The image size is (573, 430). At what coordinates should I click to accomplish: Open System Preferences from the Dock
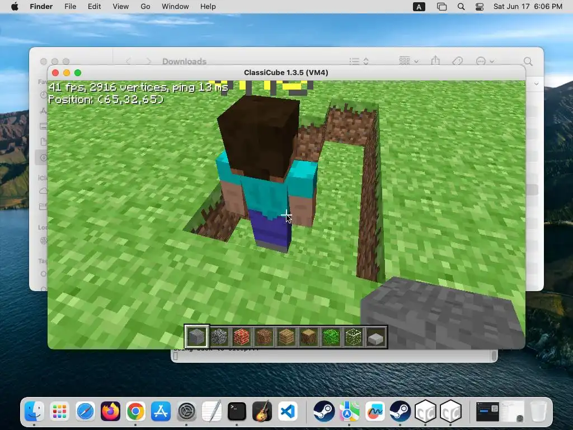[186, 412]
